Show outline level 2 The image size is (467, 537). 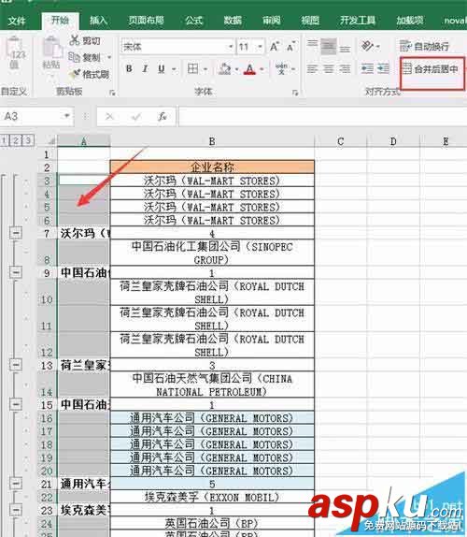tap(16, 139)
